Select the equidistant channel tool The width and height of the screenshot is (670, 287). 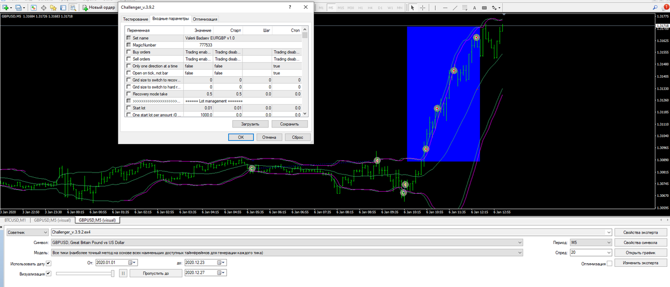tap(465, 8)
